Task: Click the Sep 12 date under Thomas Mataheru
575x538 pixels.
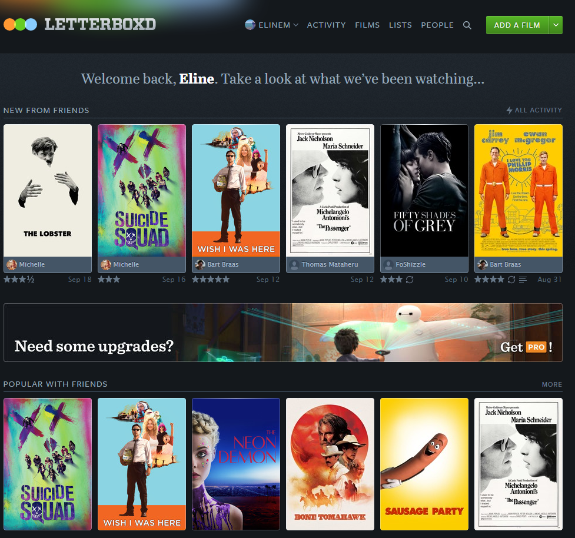Action: point(362,280)
